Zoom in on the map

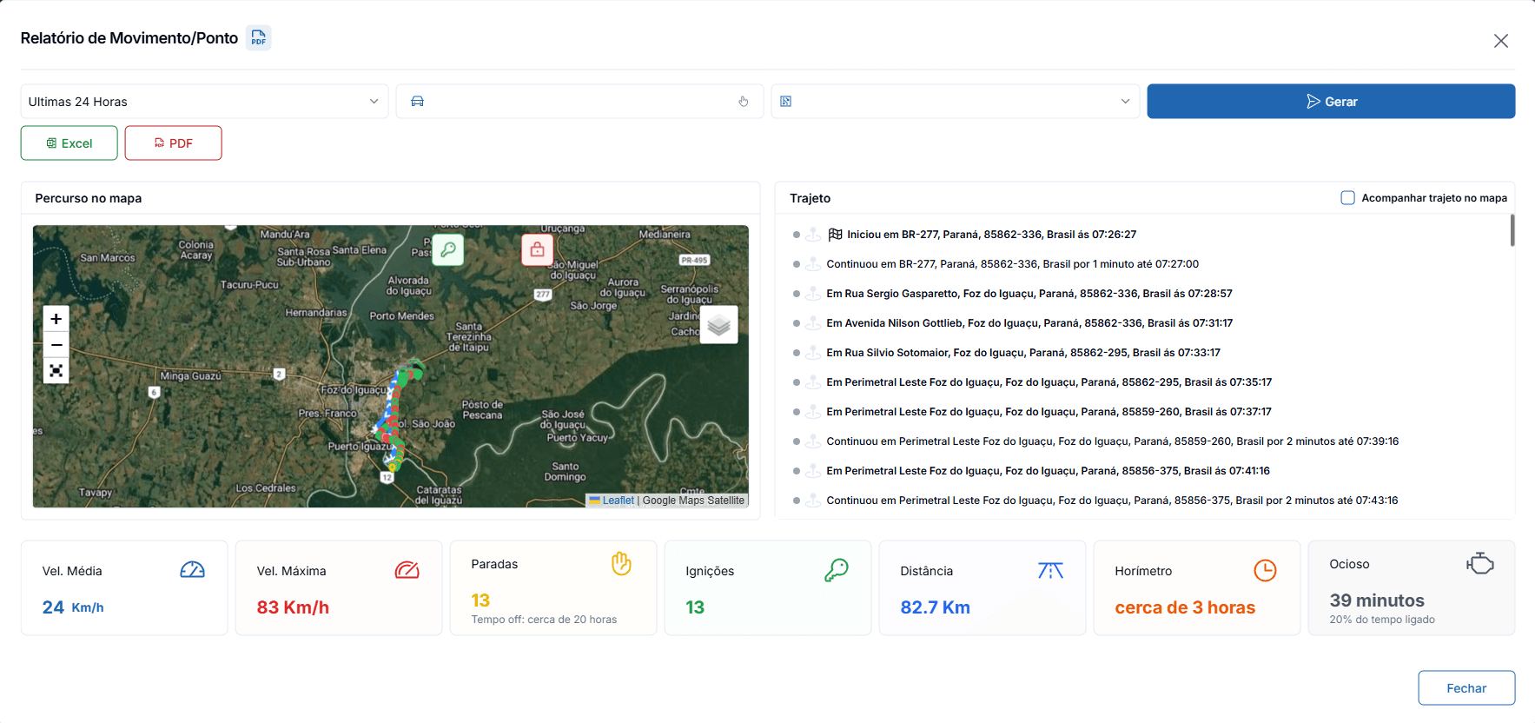tap(56, 319)
